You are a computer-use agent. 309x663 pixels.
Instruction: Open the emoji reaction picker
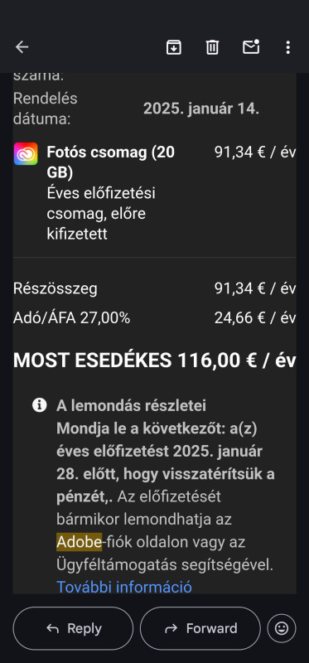(x=282, y=628)
